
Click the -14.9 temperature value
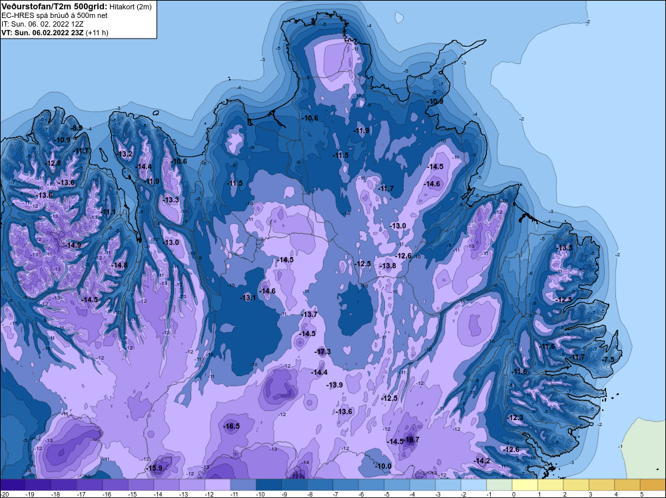[73, 245]
